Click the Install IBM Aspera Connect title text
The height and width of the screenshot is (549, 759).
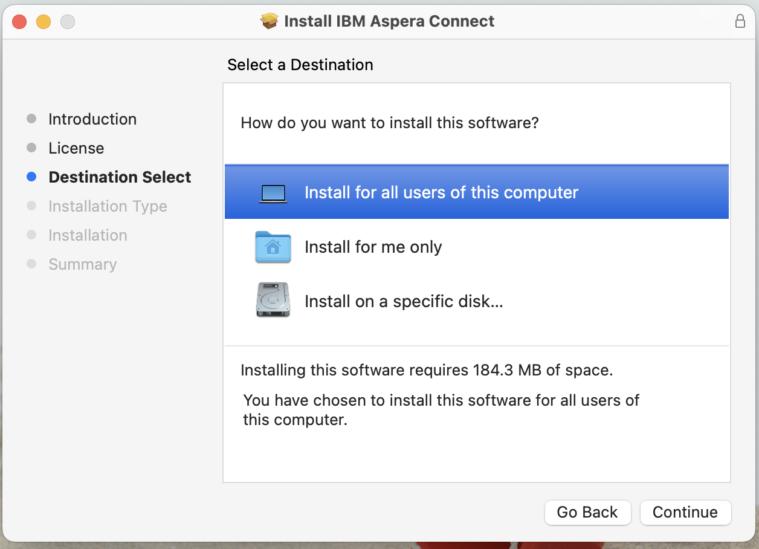pyautogui.click(x=389, y=21)
